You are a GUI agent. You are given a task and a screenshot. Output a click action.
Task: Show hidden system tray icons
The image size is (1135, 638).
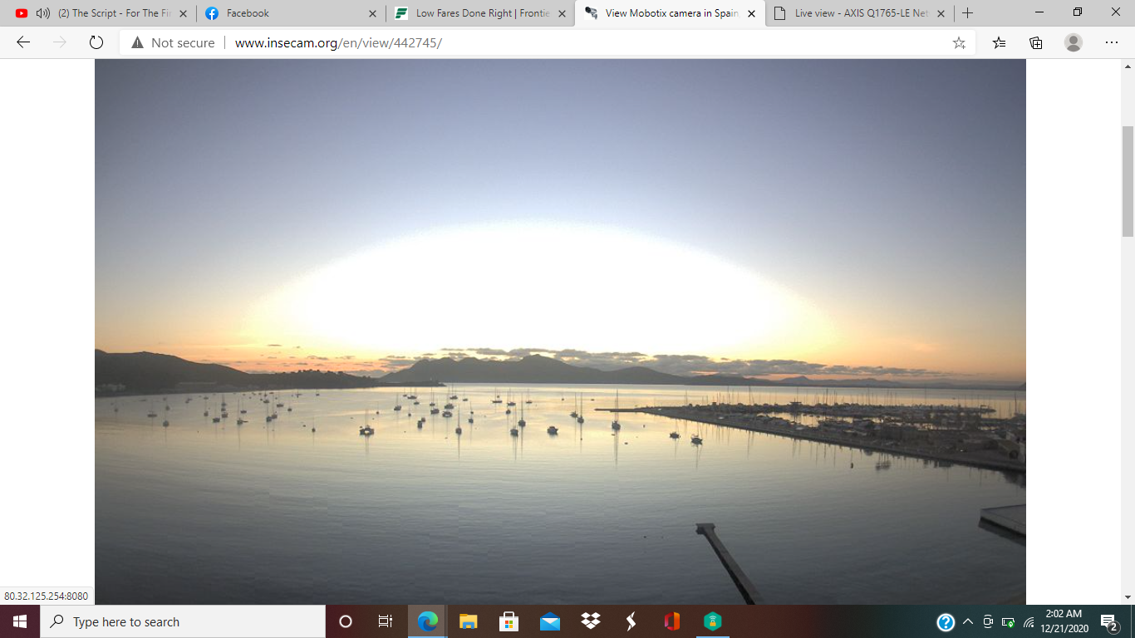click(968, 621)
